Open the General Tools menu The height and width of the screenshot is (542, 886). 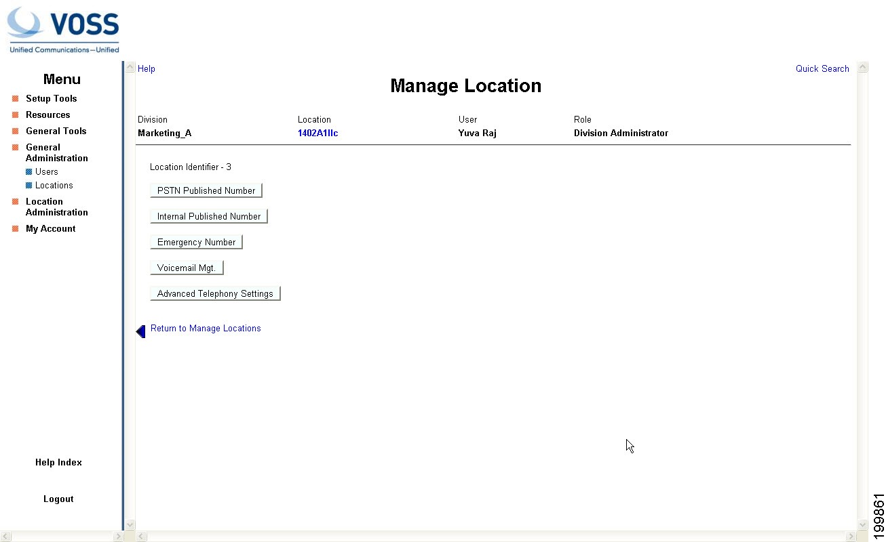56,131
